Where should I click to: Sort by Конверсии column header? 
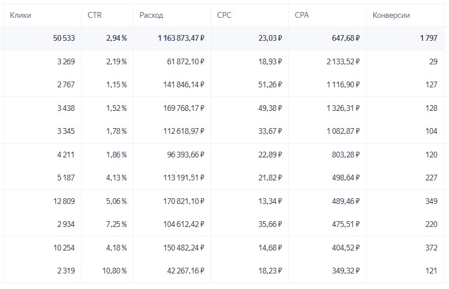coord(391,15)
